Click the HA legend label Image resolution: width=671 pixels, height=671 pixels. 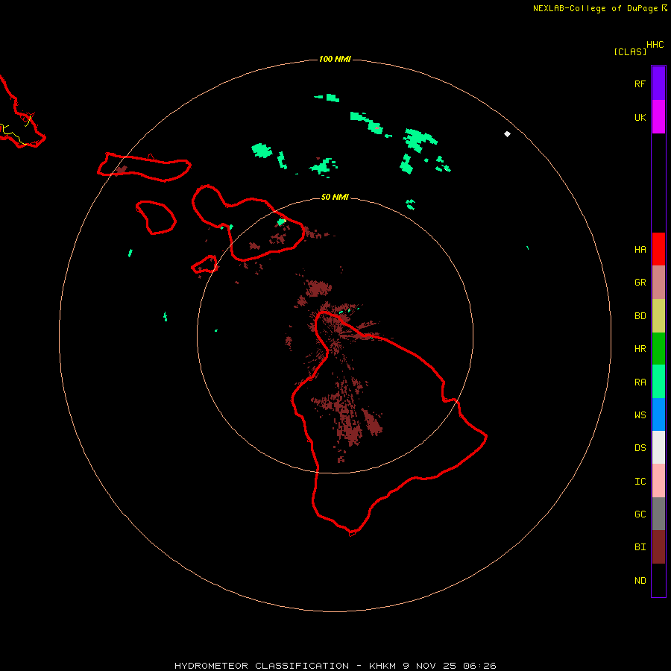[640, 250]
